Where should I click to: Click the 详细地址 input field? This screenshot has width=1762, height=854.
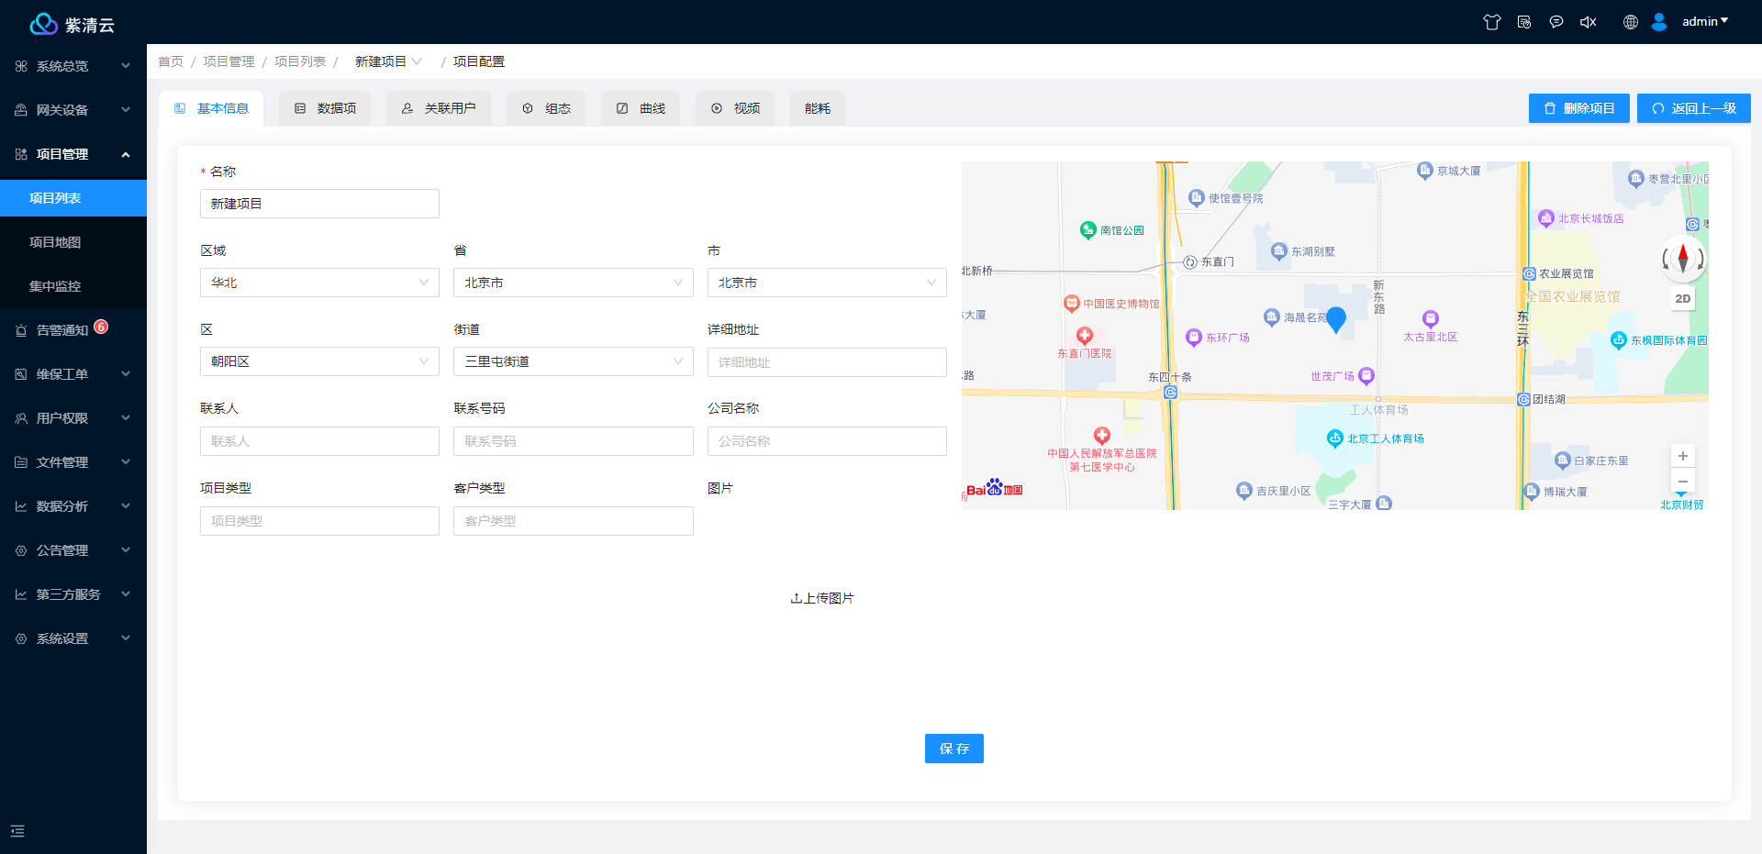click(x=827, y=362)
